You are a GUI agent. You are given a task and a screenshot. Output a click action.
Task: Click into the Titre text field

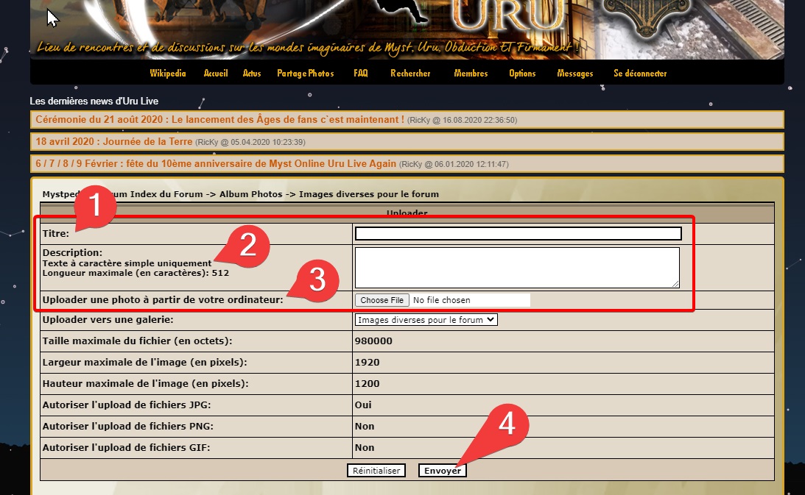(518, 234)
